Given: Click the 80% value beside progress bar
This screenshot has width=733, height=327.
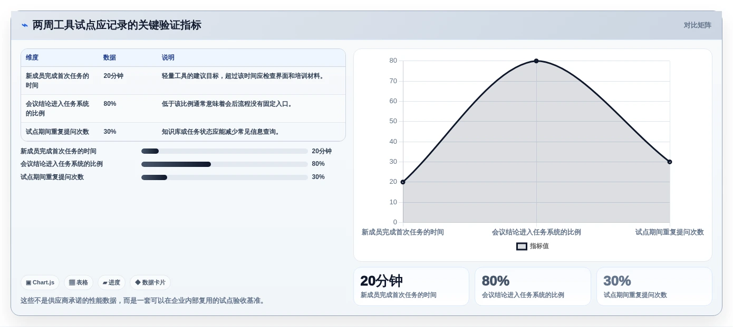Looking at the screenshot, I should pyautogui.click(x=318, y=164).
